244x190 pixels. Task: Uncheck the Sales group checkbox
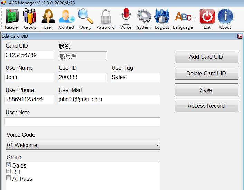(x=9, y=165)
